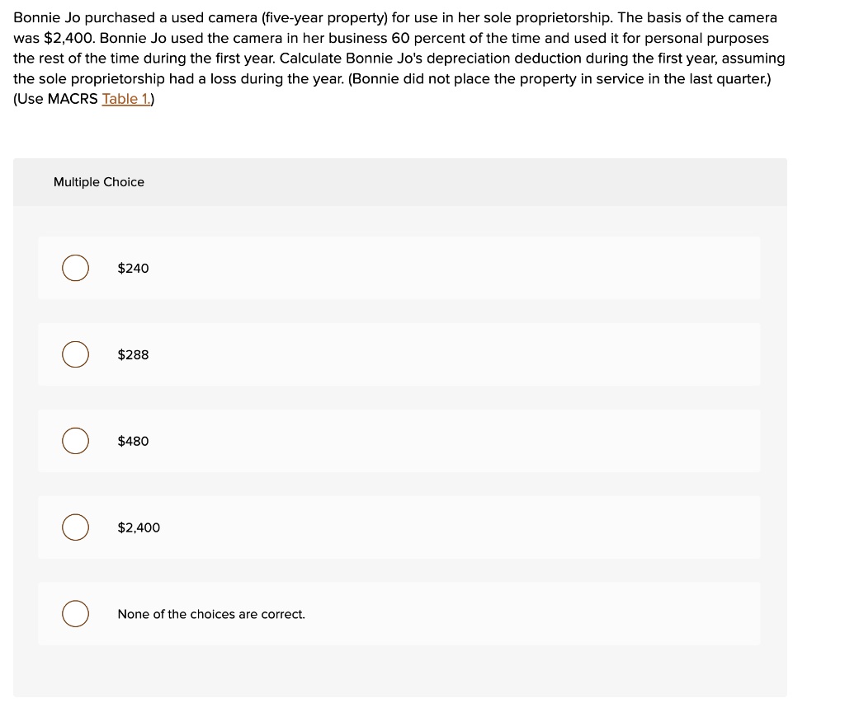The width and height of the screenshot is (845, 703).
Task: Select the 'None of the choices' radio
Action: pyautogui.click(x=76, y=614)
